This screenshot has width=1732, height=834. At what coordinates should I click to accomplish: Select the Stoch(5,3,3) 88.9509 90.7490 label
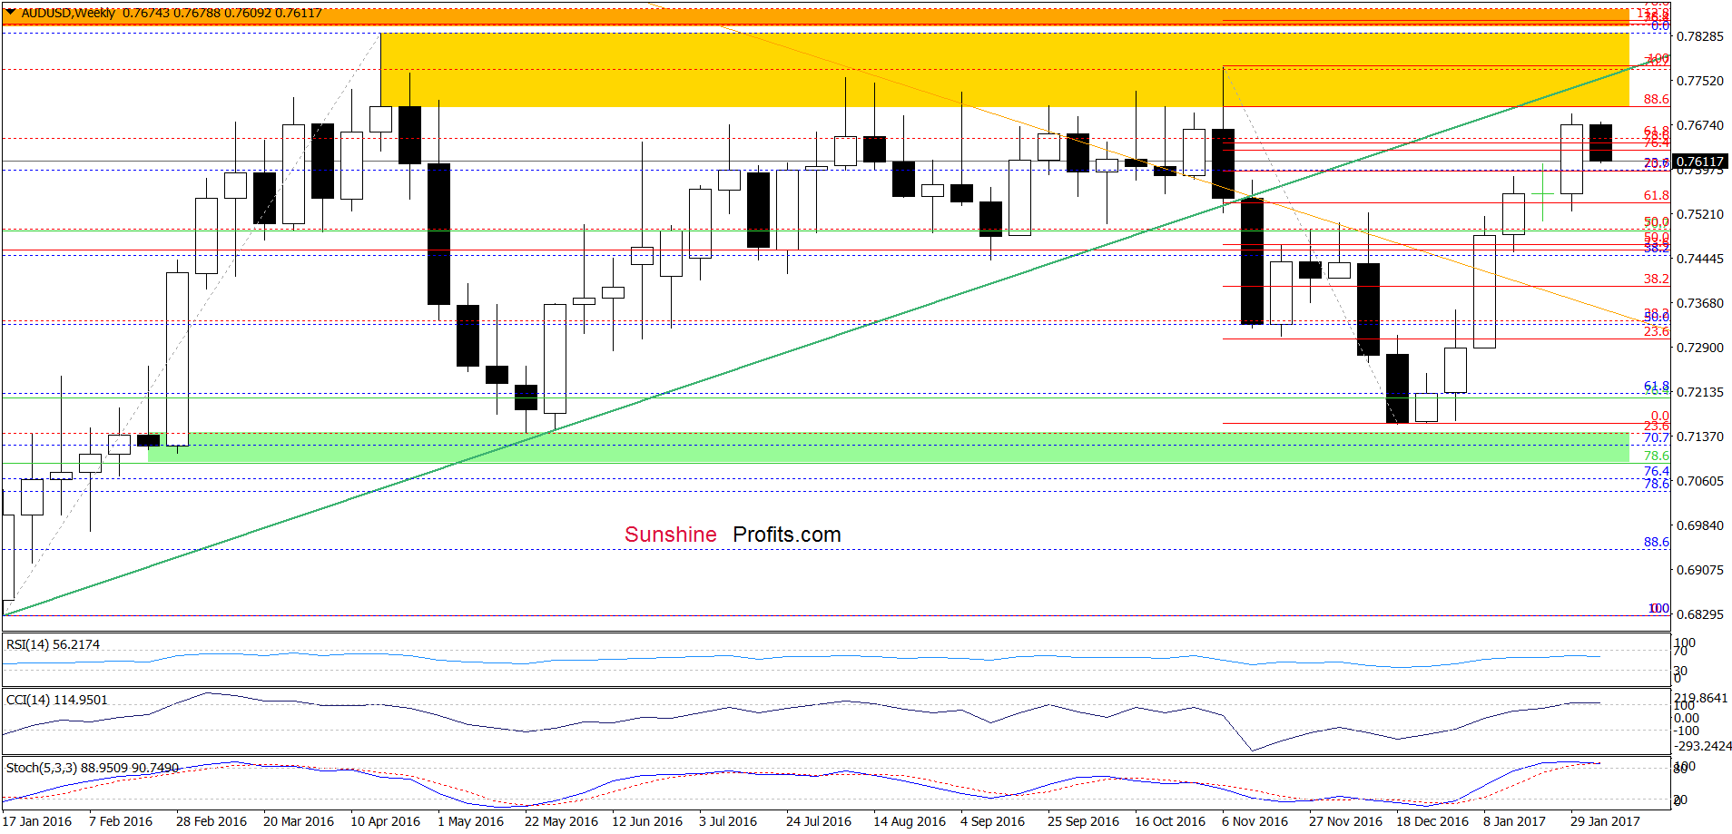pos(93,768)
